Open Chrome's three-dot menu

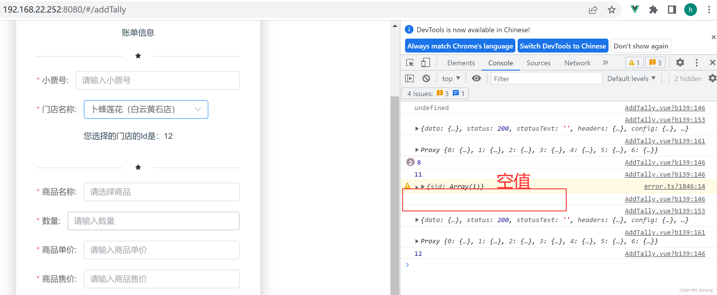709,10
